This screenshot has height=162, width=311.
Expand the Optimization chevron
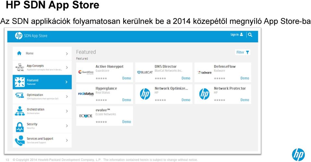pyautogui.click(x=67, y=97)
